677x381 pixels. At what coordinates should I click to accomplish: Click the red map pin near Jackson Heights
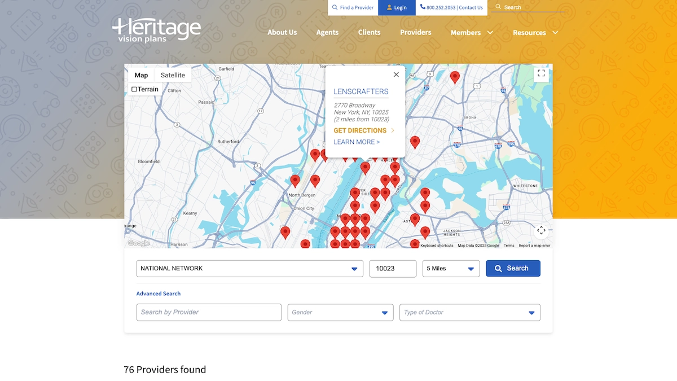(425, 232)
